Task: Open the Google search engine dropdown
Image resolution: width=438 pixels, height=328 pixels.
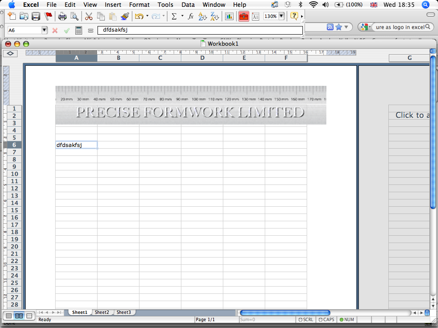Action: (x=365, y=27)
